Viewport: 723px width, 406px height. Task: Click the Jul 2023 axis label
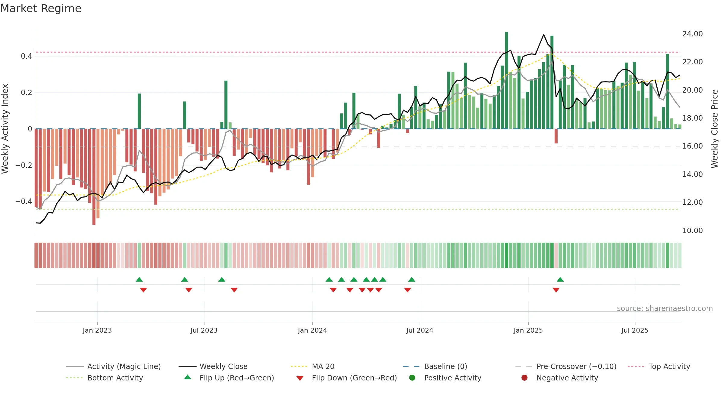pyautogui.click(x=204, y=330)
